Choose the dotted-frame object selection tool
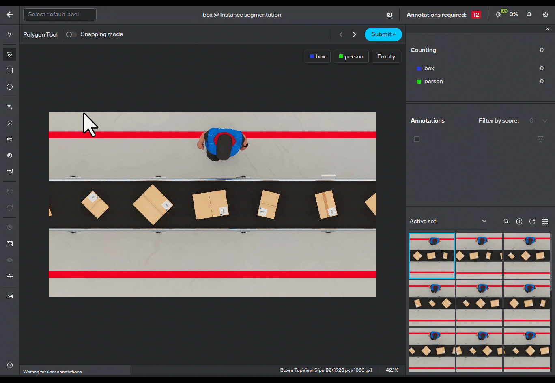The image size is (555, 383). (10, 139)
